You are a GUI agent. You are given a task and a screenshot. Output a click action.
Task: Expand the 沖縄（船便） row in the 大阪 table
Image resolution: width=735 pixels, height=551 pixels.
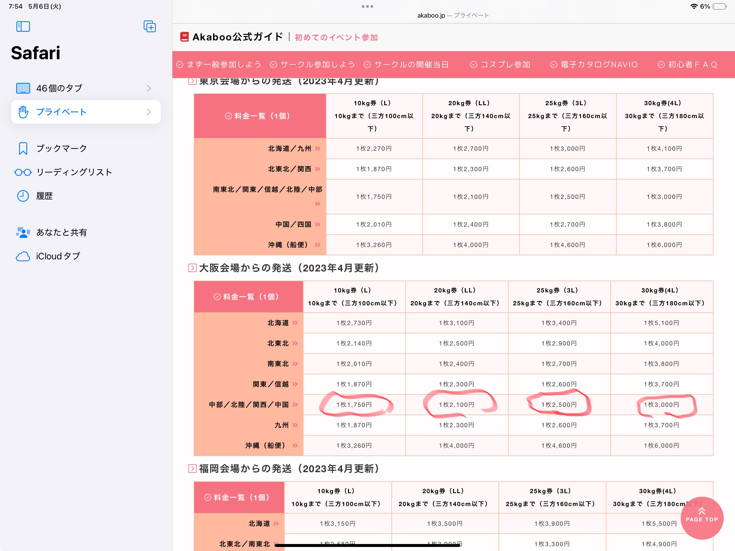[x=295, y=446]
